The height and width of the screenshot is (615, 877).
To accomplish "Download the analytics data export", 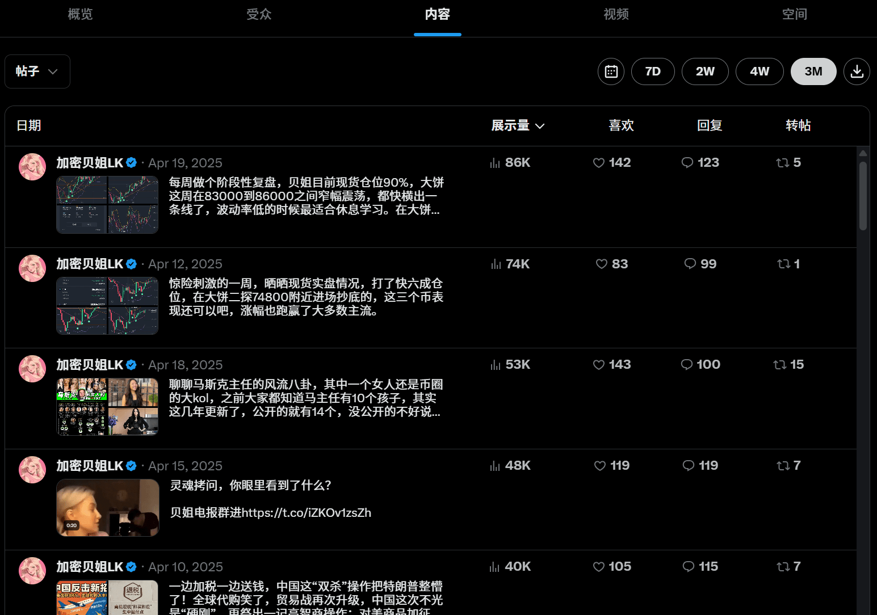I will pyautogui.click(x=857, y=71).
